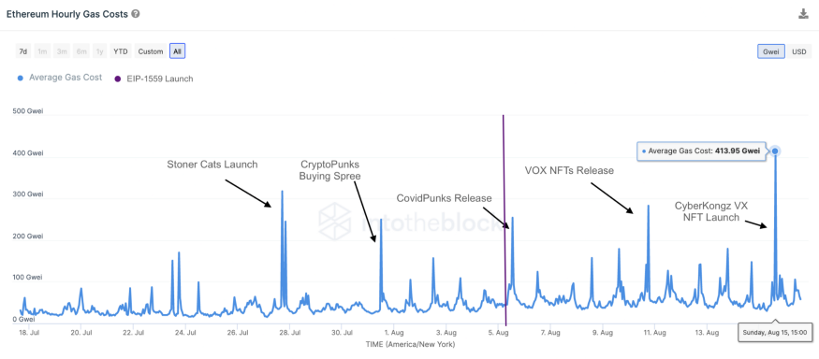
Task: Open the Custom date range picker
Action: tap(151, 51)
